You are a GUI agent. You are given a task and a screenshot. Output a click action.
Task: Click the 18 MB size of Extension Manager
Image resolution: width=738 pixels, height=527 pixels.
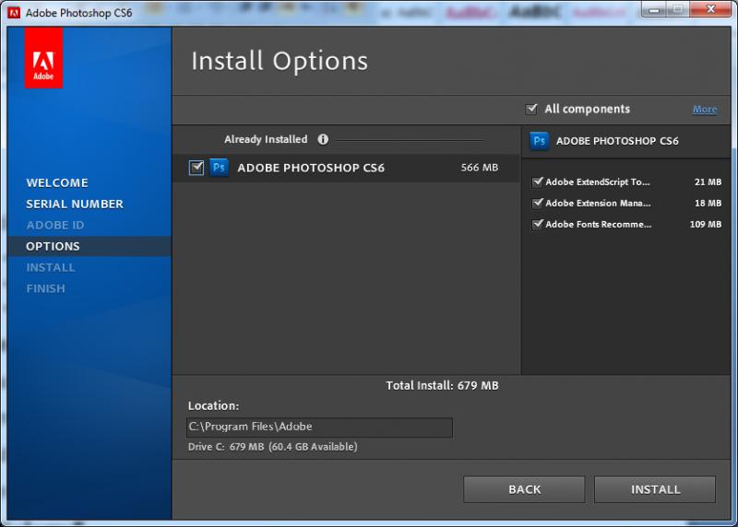tap(708, 203)
